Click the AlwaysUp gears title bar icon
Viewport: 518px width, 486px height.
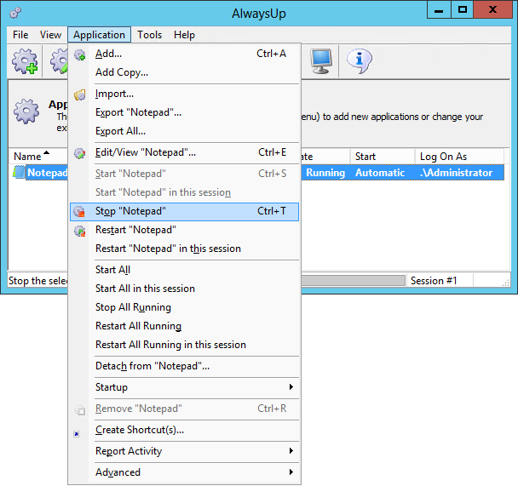(x=15, y=13)
